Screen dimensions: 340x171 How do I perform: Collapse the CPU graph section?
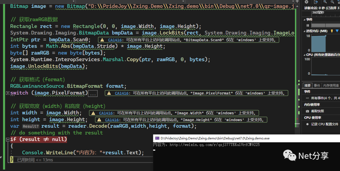[304, 55]
